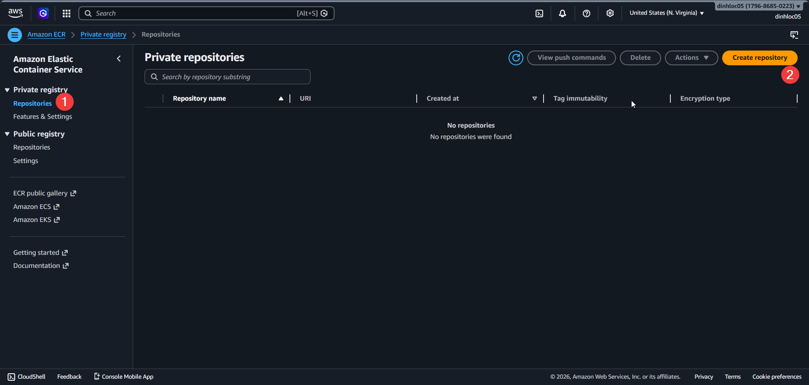The width and height of the screenshot is (809, 385).
Task: Open the AWS services grid menu
Action: pyautogui.click(x=66, y=13)
